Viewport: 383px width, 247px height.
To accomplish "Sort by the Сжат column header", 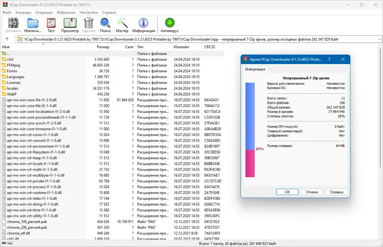I will 123,47.
